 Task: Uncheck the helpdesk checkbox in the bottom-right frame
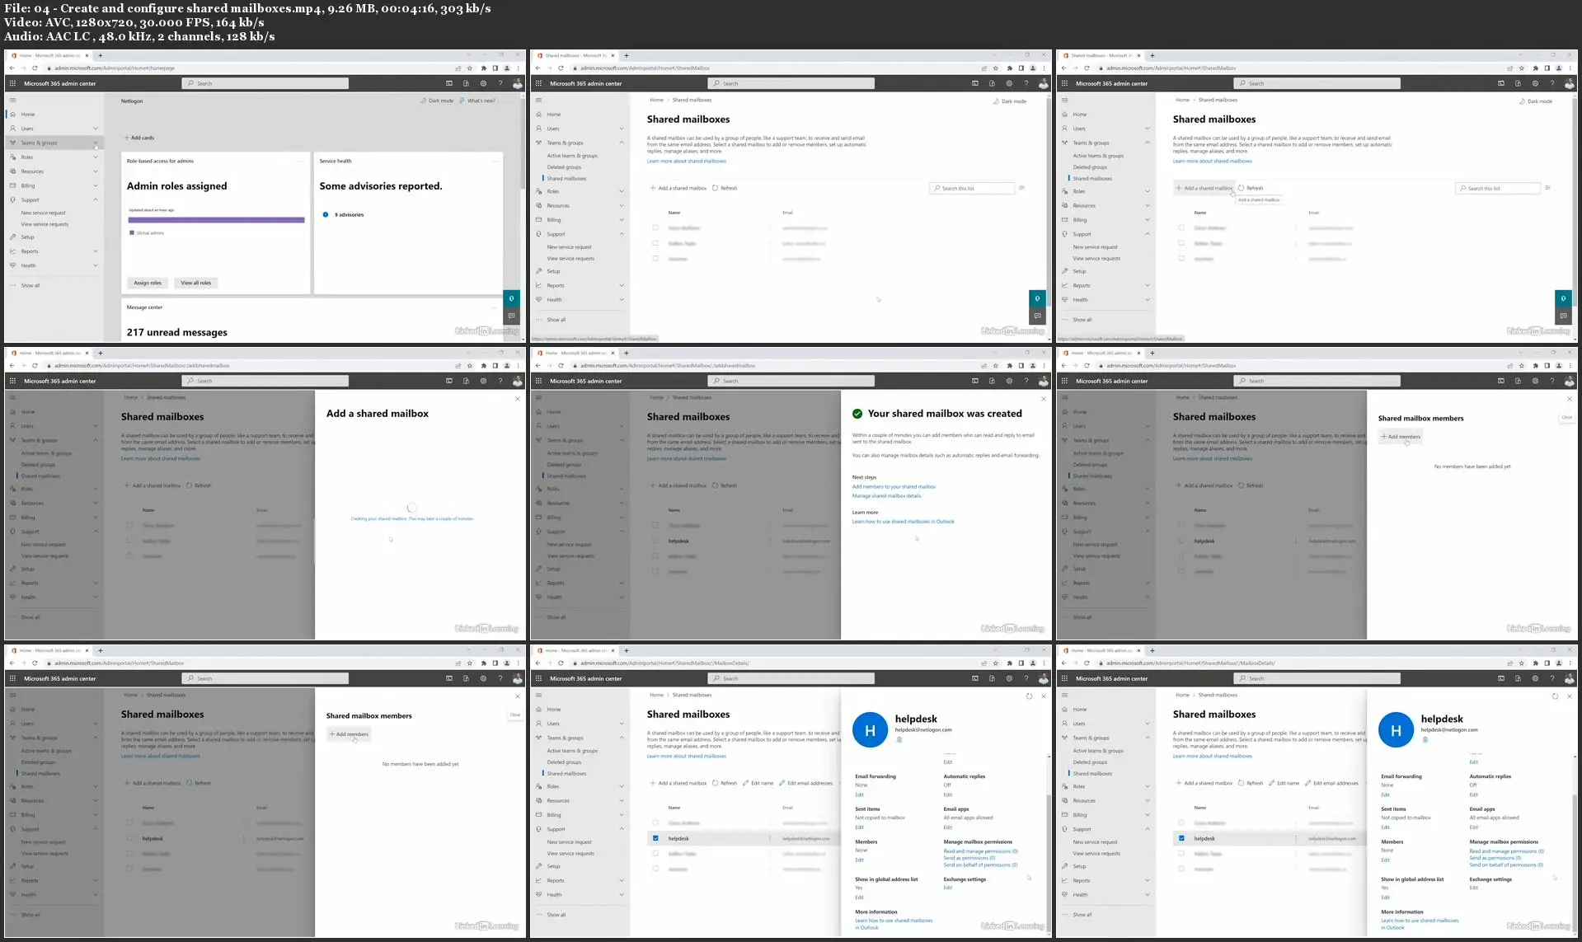coord(1181,838)
